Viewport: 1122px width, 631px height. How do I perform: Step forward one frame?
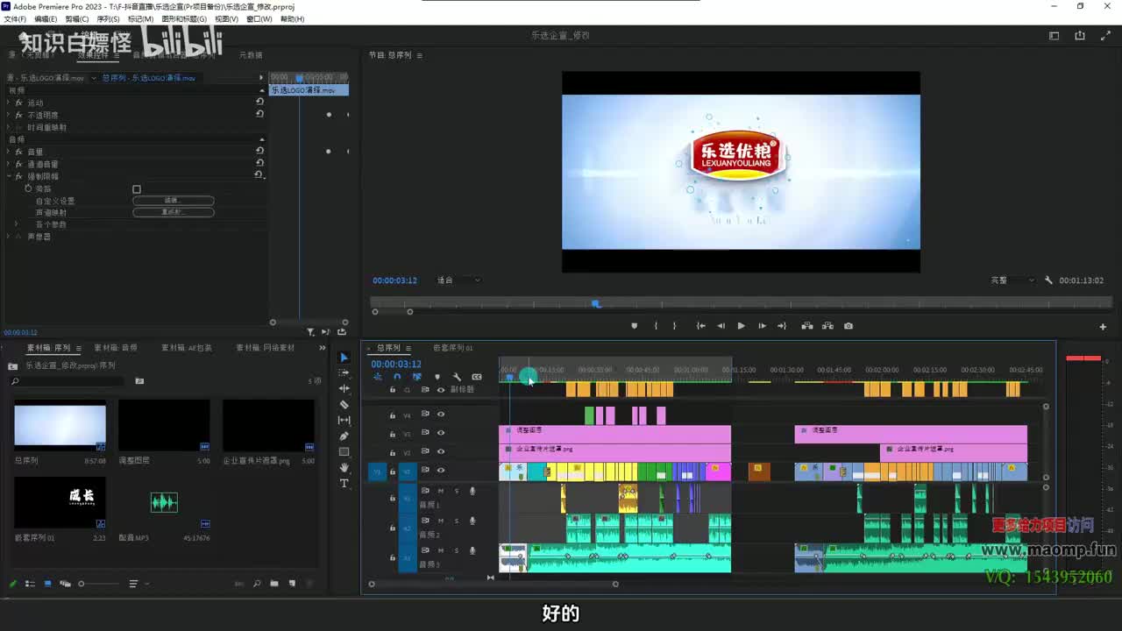(x=762, y=326)
